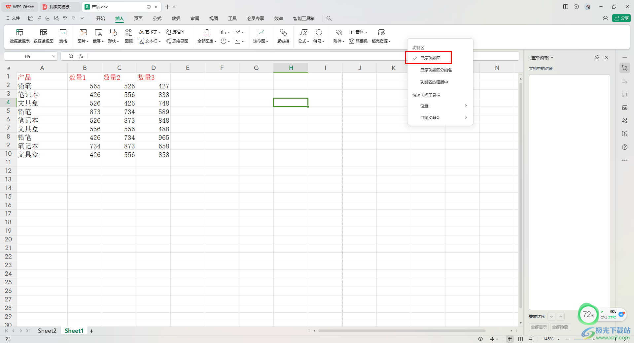
Task: Open the 窗体 dropdown
Action: (x=358, y=32)
